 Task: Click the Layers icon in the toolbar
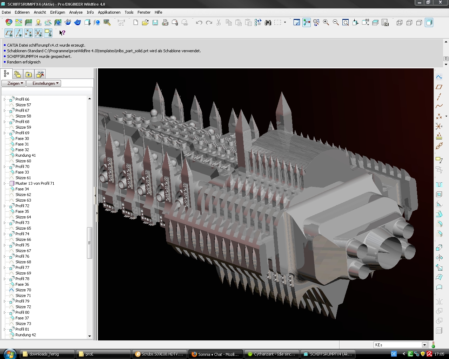tap(375, 23)
